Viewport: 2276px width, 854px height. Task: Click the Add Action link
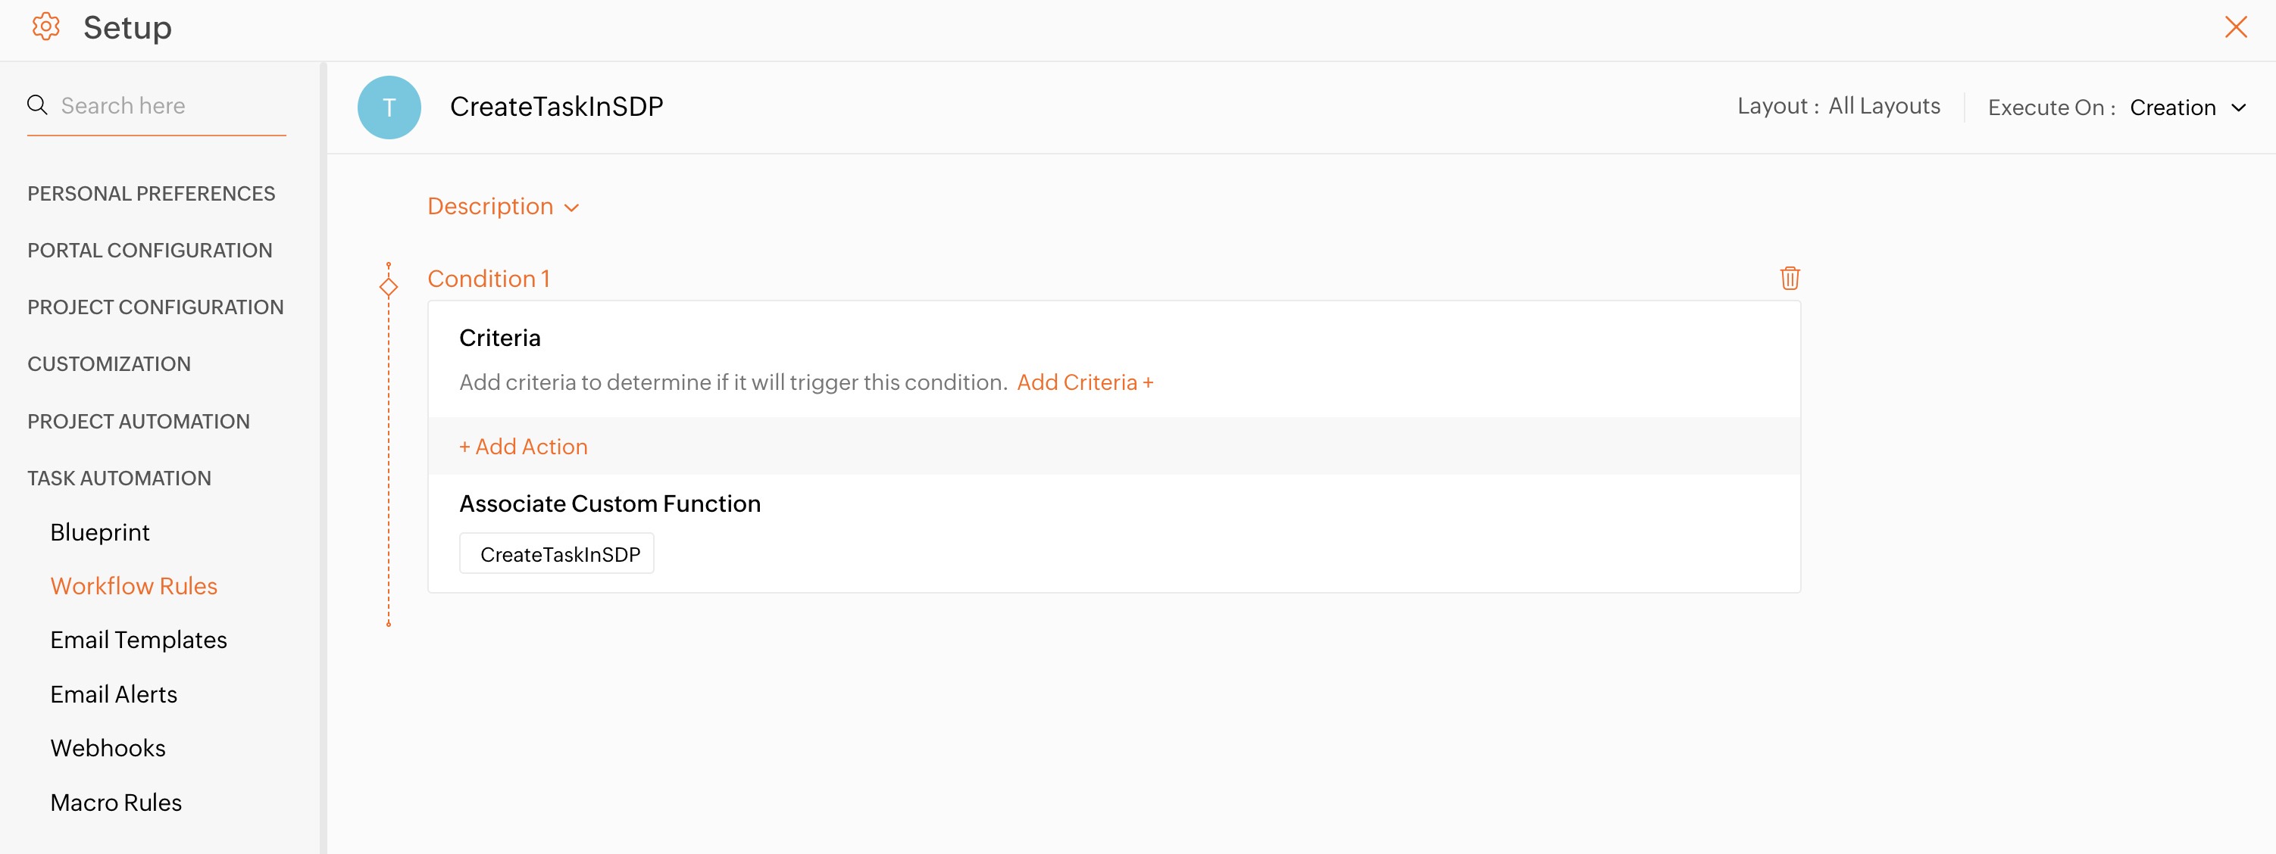(523, 447)
